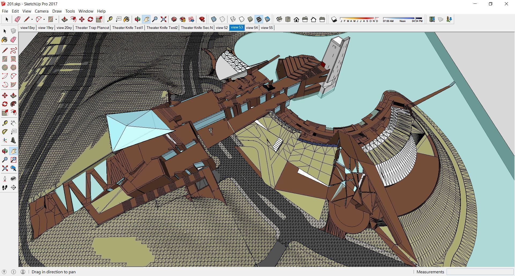Click the model credits status icon
Viewport: 515px width, 276px height.
[x=13, y=272]
